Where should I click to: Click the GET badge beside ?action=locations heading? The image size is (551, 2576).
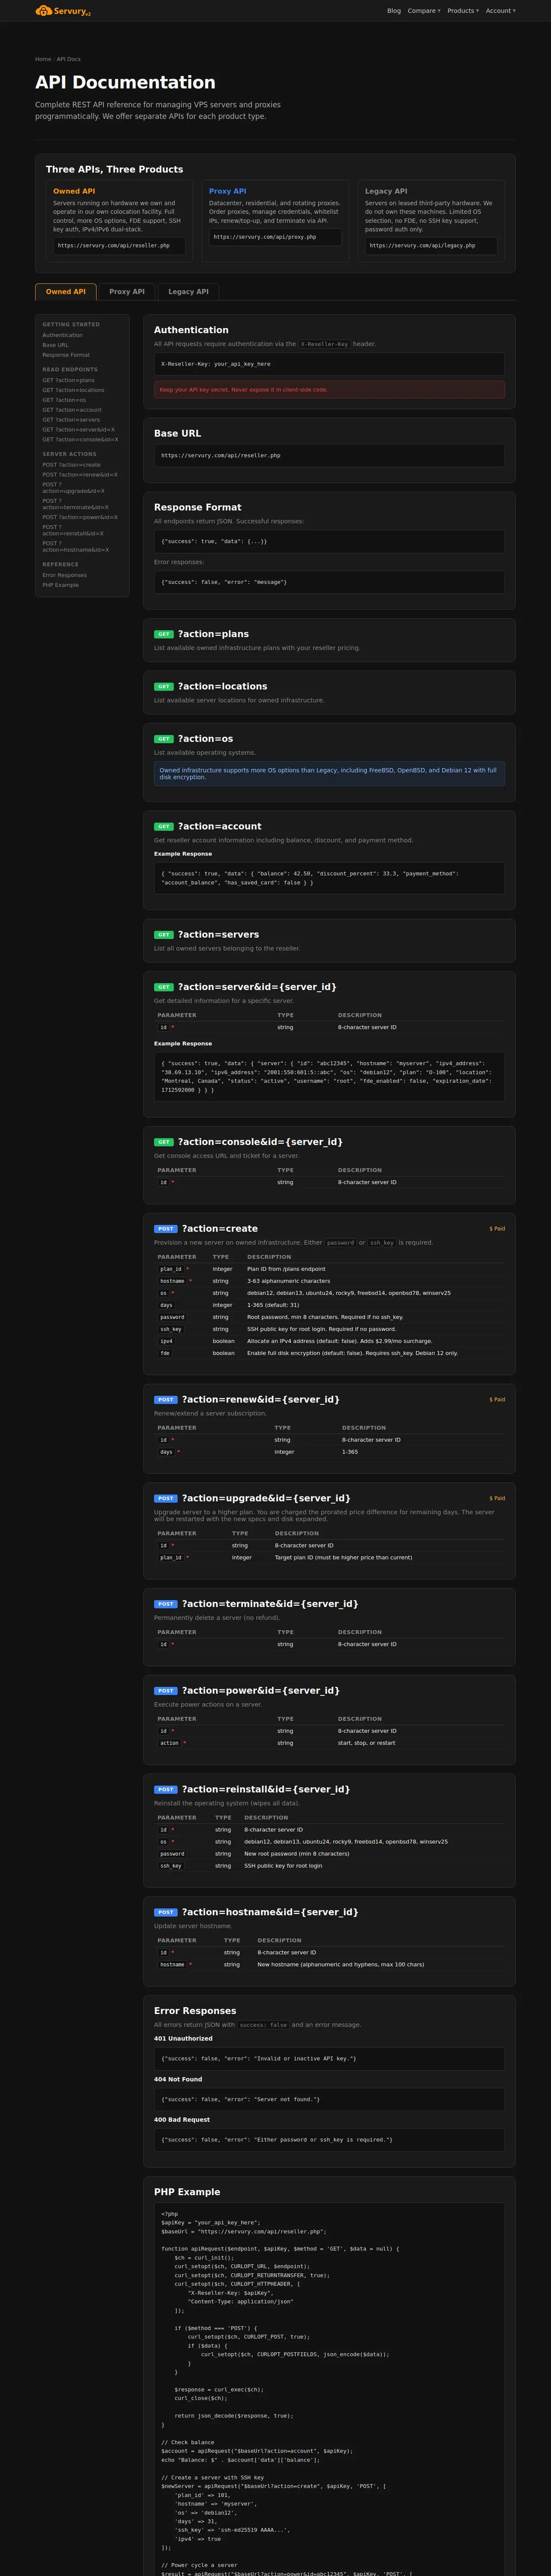[x=163, y=687]
